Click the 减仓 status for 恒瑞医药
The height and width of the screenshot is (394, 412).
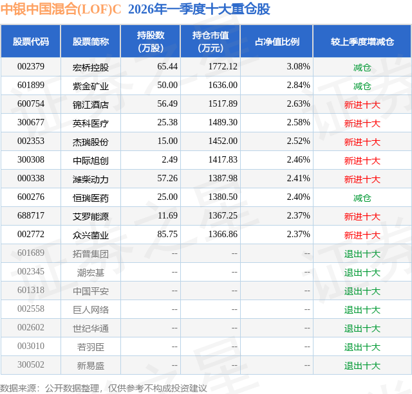362,198
